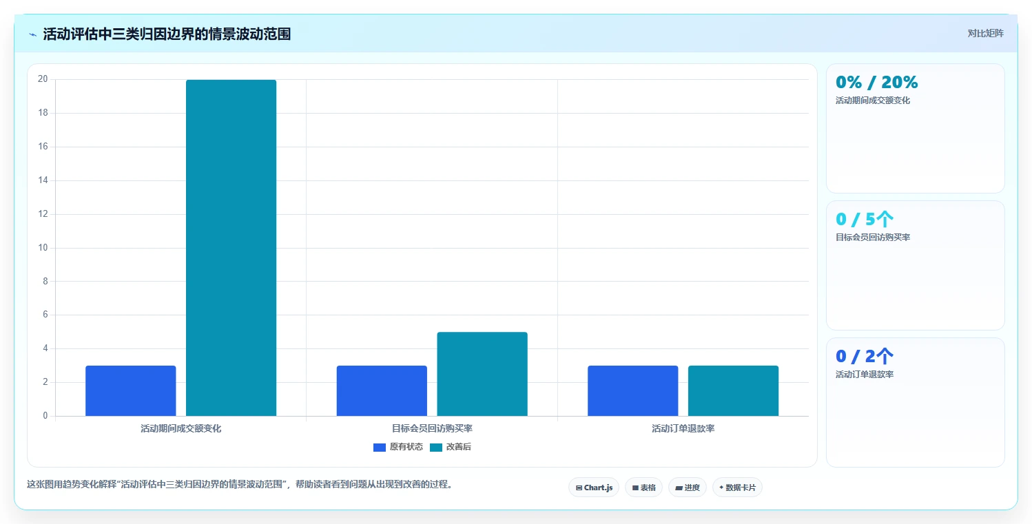The width and height of the screenshot is (1032, 524).
Task: Toggle the 原有状态 legend swatch
Action: (x=380, y=447)
